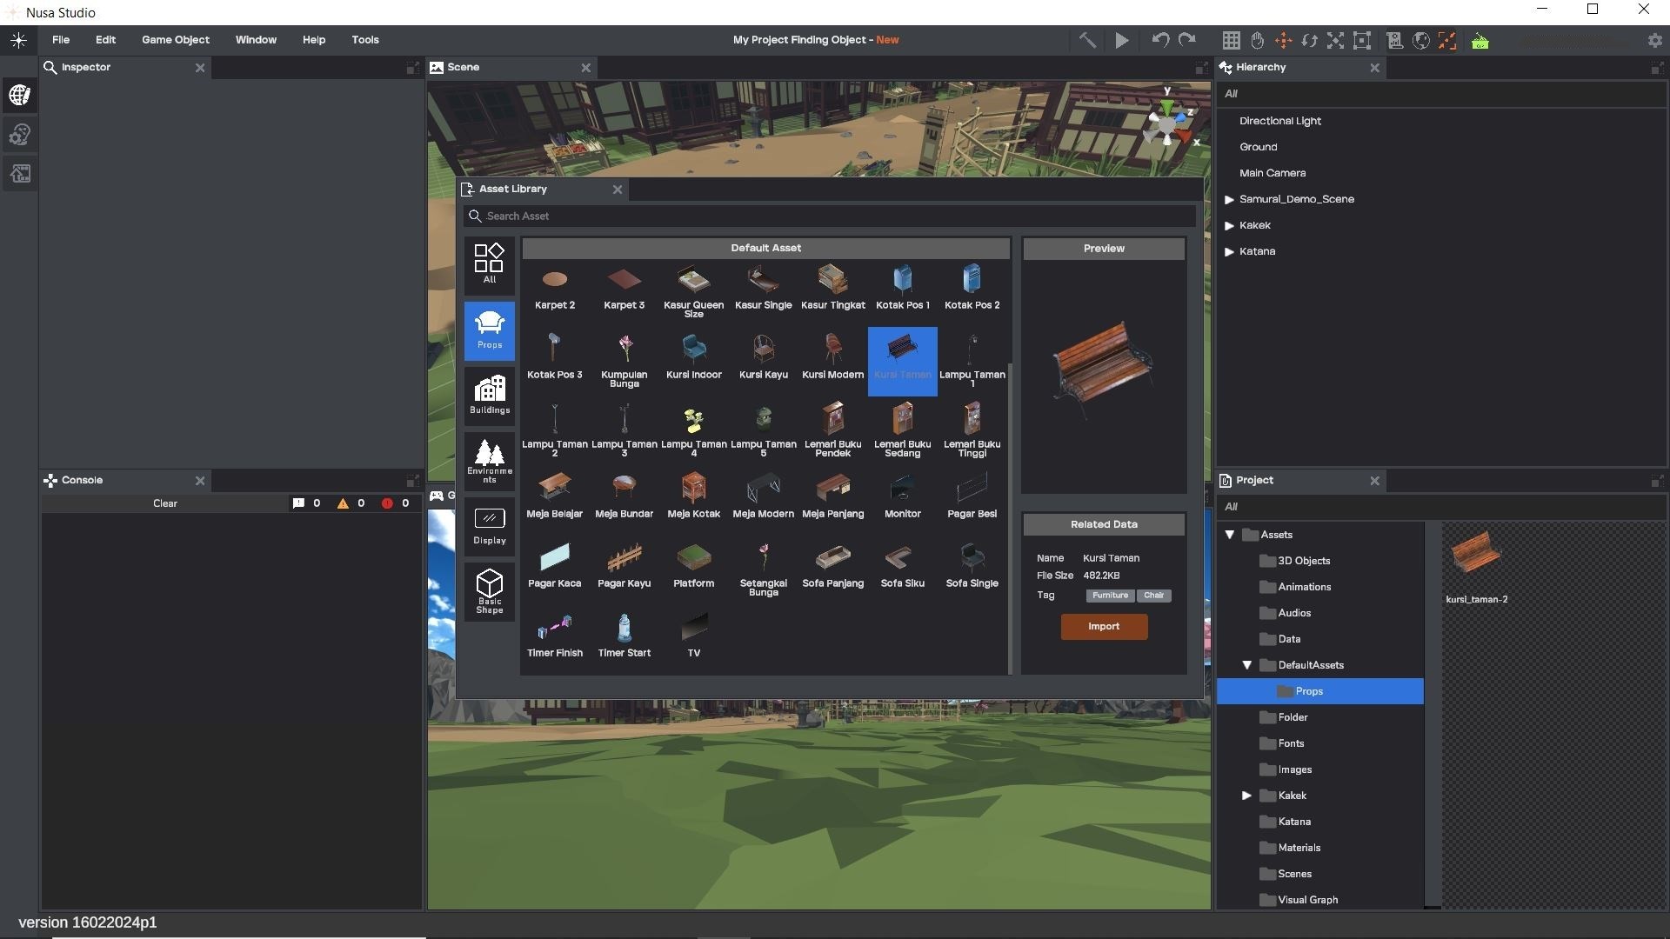Select the Rotate tool in toolbar
The height and width of the screenshot is (939, 1670).
point(1309,40)
